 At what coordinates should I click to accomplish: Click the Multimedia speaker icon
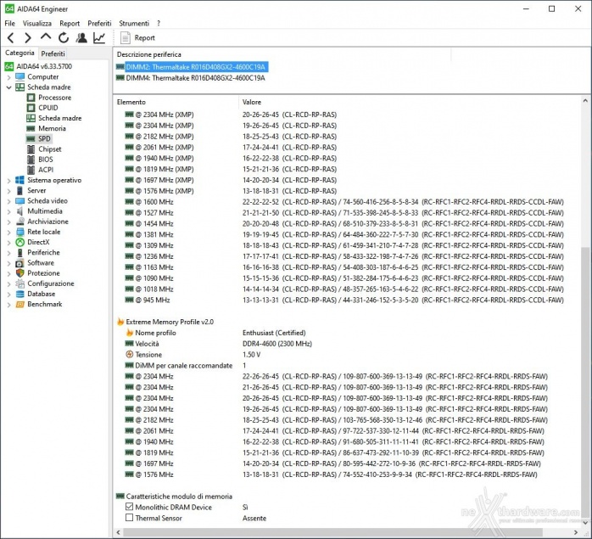click(20, 211)
